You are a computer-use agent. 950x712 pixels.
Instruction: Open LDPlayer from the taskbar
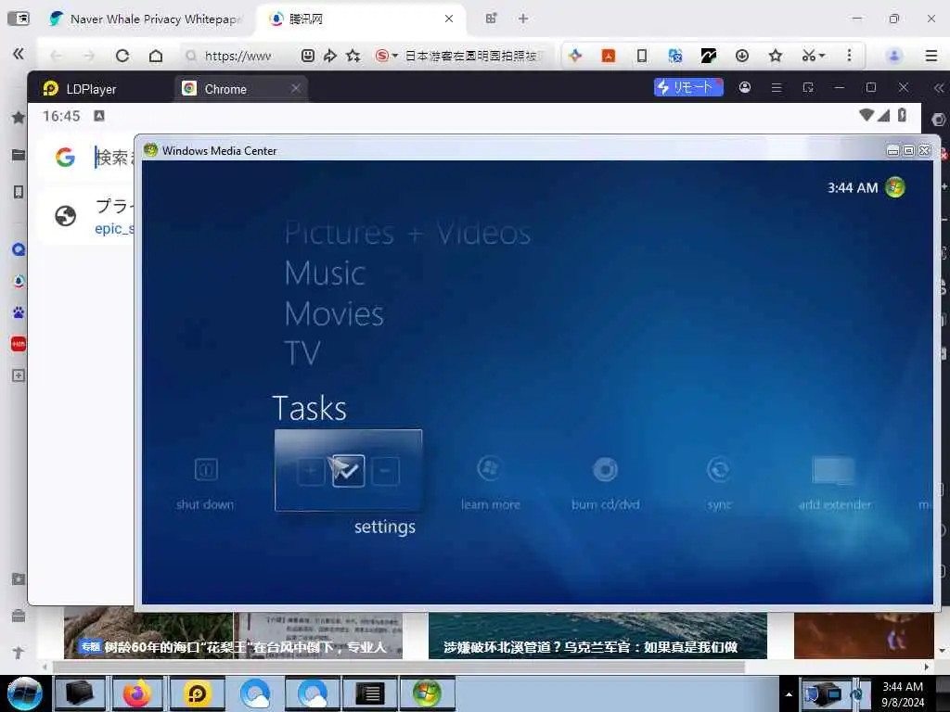[197, 693]
